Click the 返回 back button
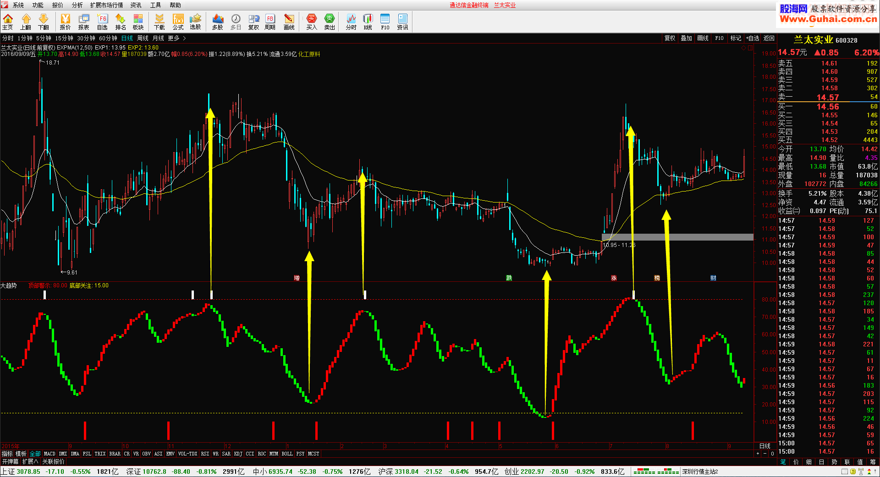The width and height of the screenshot is (880, 477). coord(769,38)
